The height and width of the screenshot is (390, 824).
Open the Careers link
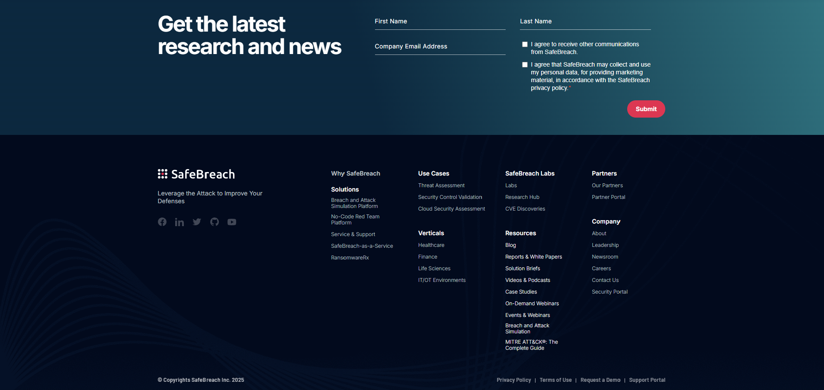click(601, 269)
